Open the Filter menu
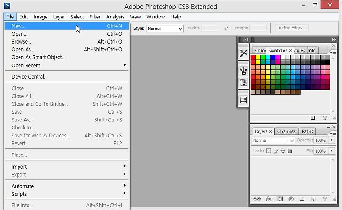This screenshot has height=210, width=342. (x=95, y=17)
